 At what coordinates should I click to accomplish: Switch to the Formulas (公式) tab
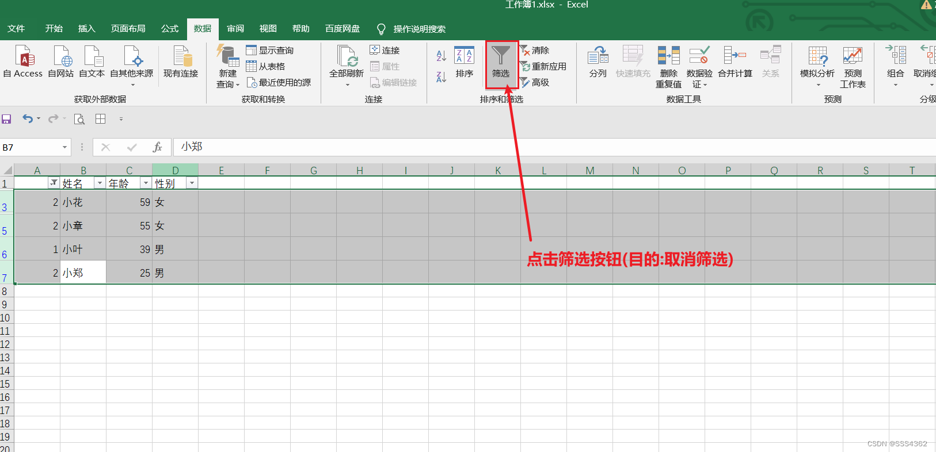(x=170, y=29)
